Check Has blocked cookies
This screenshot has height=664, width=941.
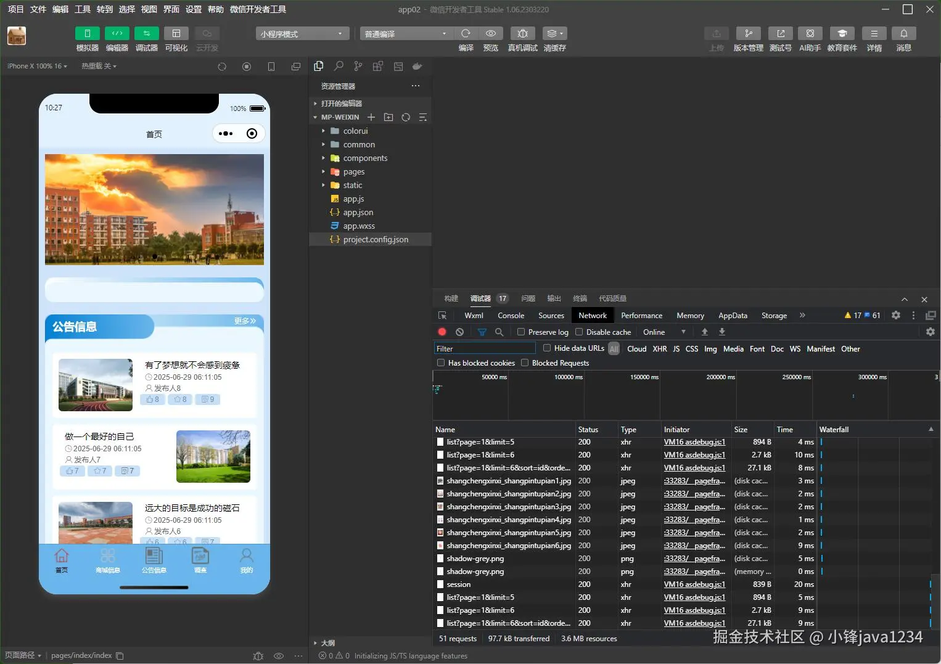click(x=440, y=363)
